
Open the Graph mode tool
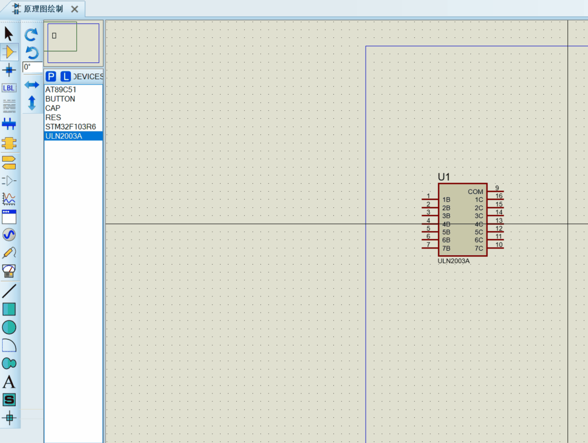[x=9, y=198]
